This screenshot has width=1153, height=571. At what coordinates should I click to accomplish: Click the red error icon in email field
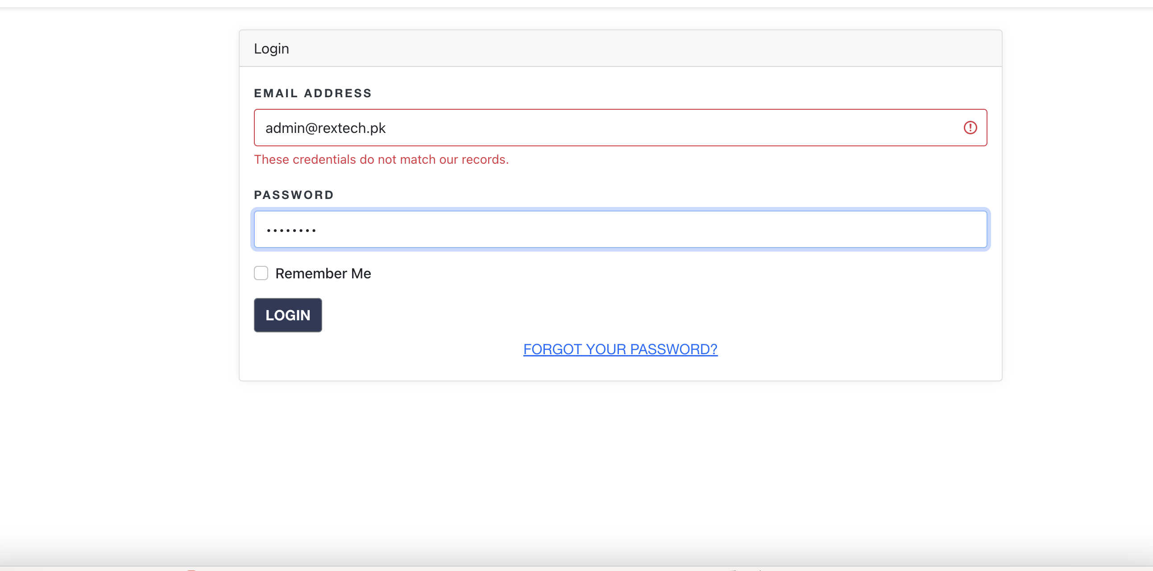(x=970, y=128)
